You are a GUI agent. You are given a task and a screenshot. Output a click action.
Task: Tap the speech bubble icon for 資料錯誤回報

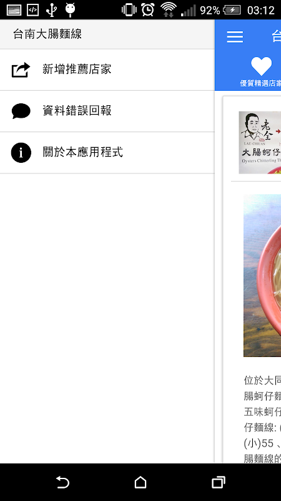[21, 111]
